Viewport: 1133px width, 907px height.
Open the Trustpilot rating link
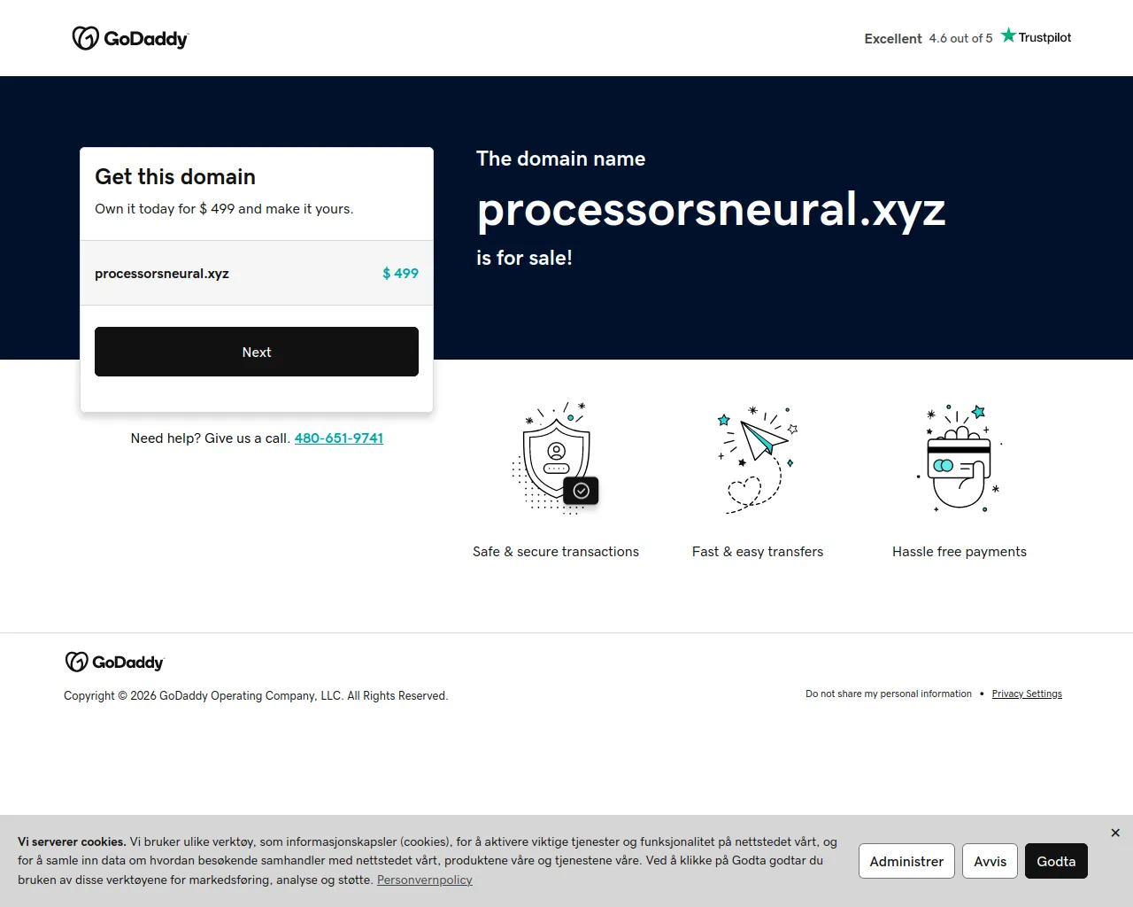coord(967,37)
